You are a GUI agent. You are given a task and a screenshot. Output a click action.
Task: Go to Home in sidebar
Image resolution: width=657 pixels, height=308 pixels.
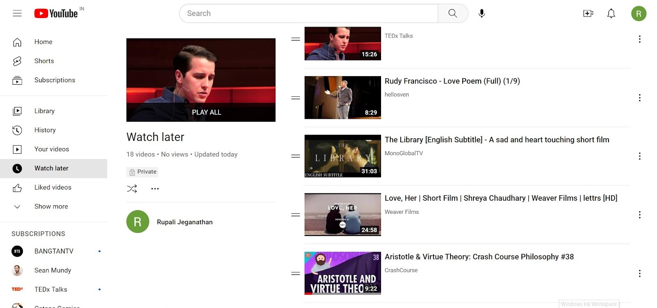coord(53,42)
